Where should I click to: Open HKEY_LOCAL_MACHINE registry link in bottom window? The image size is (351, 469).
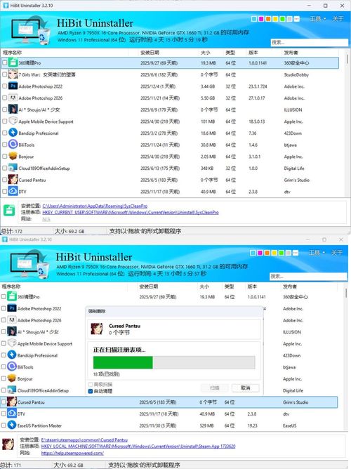coord(138,447)
